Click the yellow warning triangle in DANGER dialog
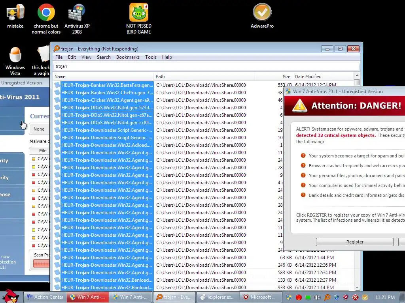This screenshot has height=303, width=405. (300, 106)
